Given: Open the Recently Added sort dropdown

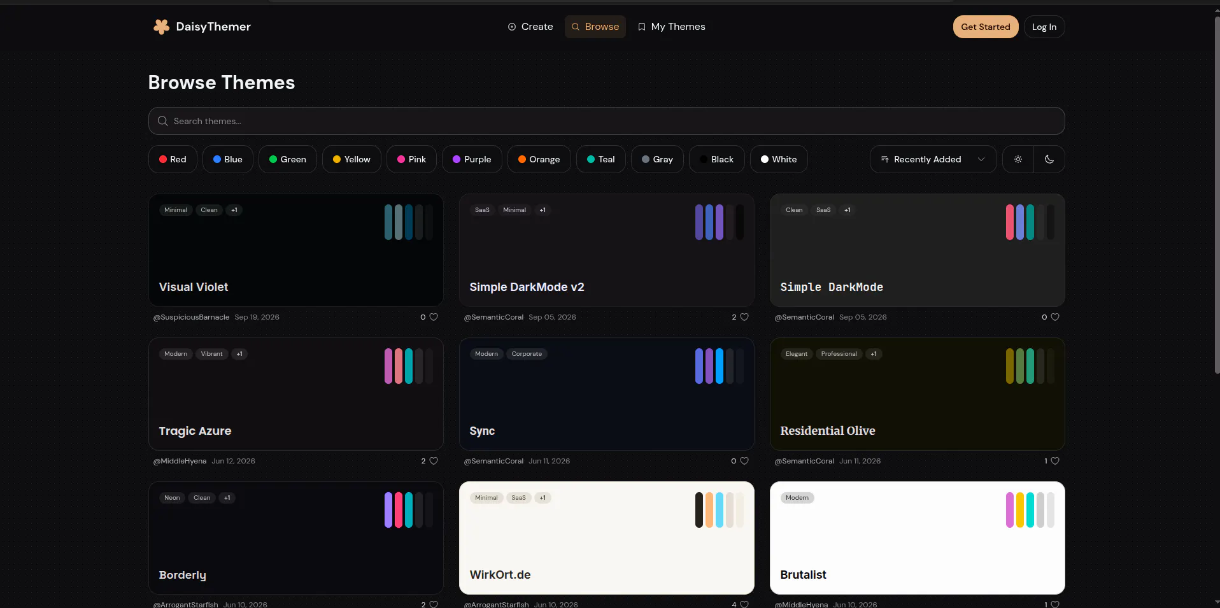Looking at the screenshot, I should coord(933,159).
